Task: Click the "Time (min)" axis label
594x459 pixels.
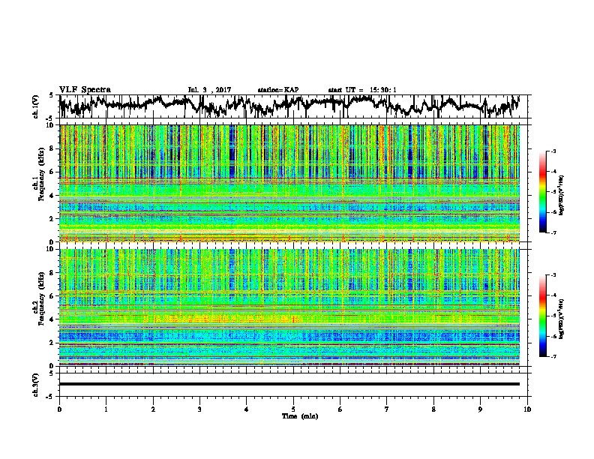Action: coord(300,416)
